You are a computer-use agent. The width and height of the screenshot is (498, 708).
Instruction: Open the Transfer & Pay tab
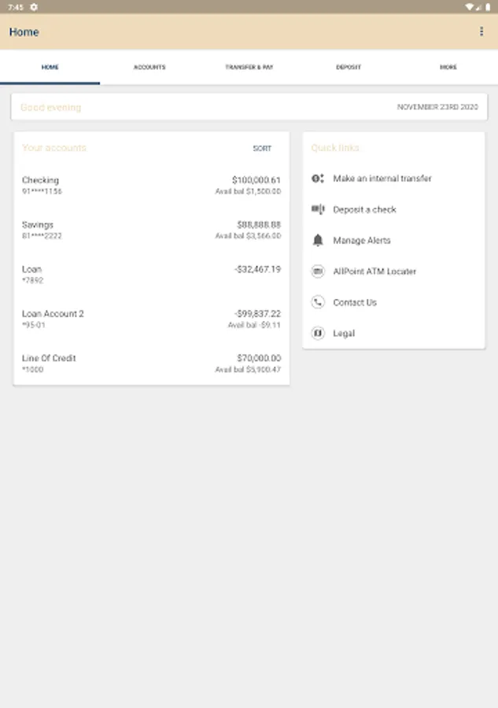pyautogui.click(x=249, y=68)
